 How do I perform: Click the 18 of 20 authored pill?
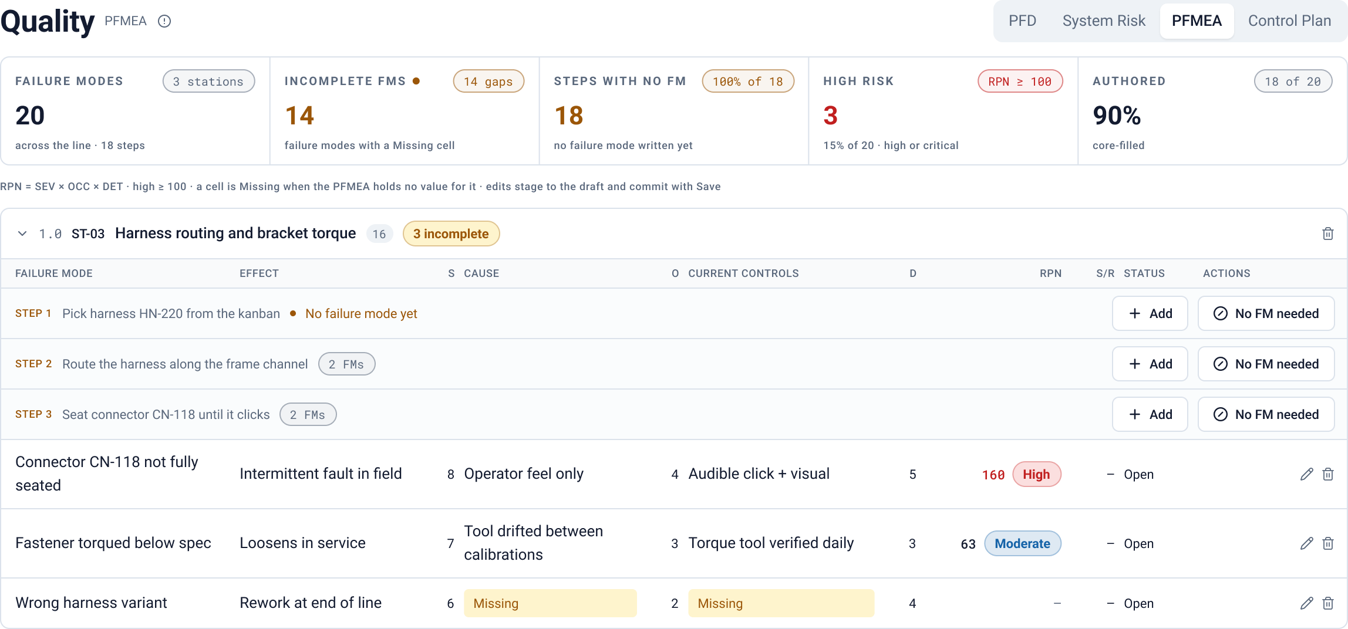click(x=1293, y=81)
